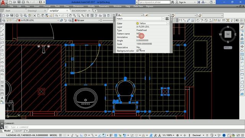
Task: Open the Sign In dropdown arrow
Action: 194,2
